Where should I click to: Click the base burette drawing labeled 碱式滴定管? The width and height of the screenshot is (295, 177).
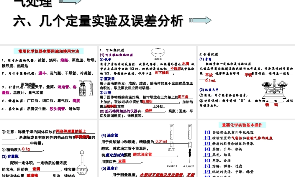click(x=190, y=143)
